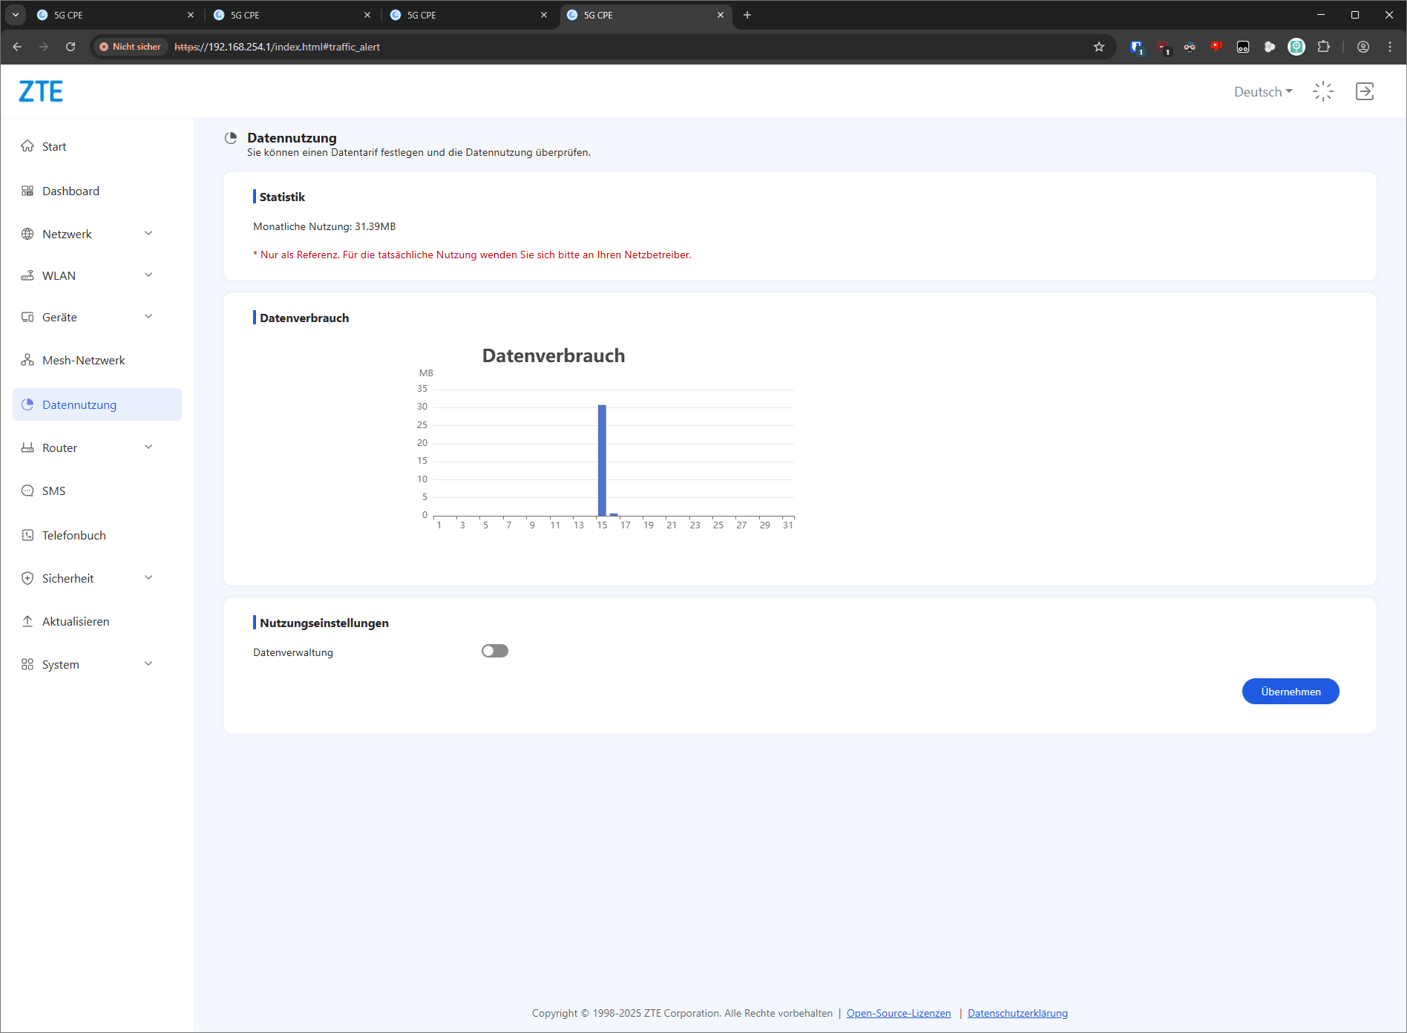Expand the Sicherheit menu chevron

point(148,577)
